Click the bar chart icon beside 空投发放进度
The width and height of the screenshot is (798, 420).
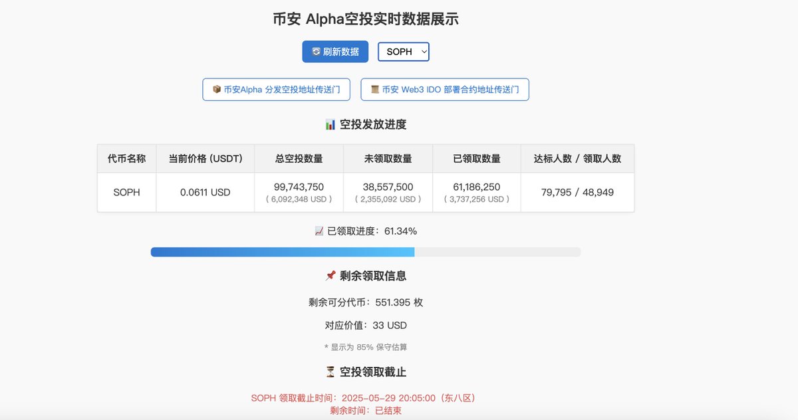point(330,124)
